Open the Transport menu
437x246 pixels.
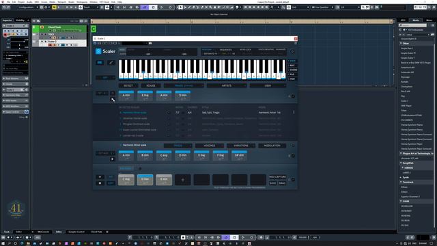click(x=61, y=1)
